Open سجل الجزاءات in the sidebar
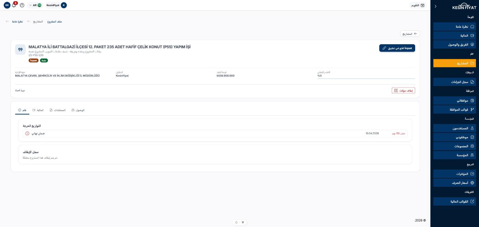The width and height of the screenshot is (479, 227). 455,82
